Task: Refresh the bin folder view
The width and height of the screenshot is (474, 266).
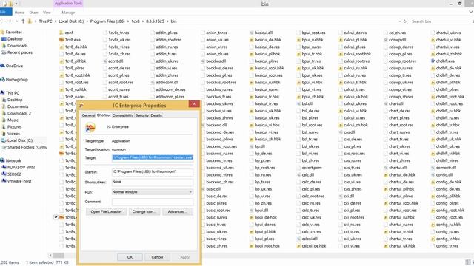Action: click(405, 21)
